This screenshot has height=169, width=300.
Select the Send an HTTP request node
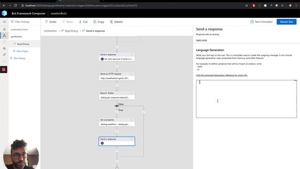[x=117, y=76]
